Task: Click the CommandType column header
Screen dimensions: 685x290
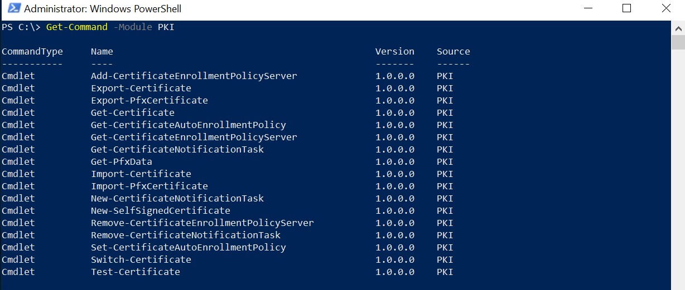Action: [x=32, y=51]
